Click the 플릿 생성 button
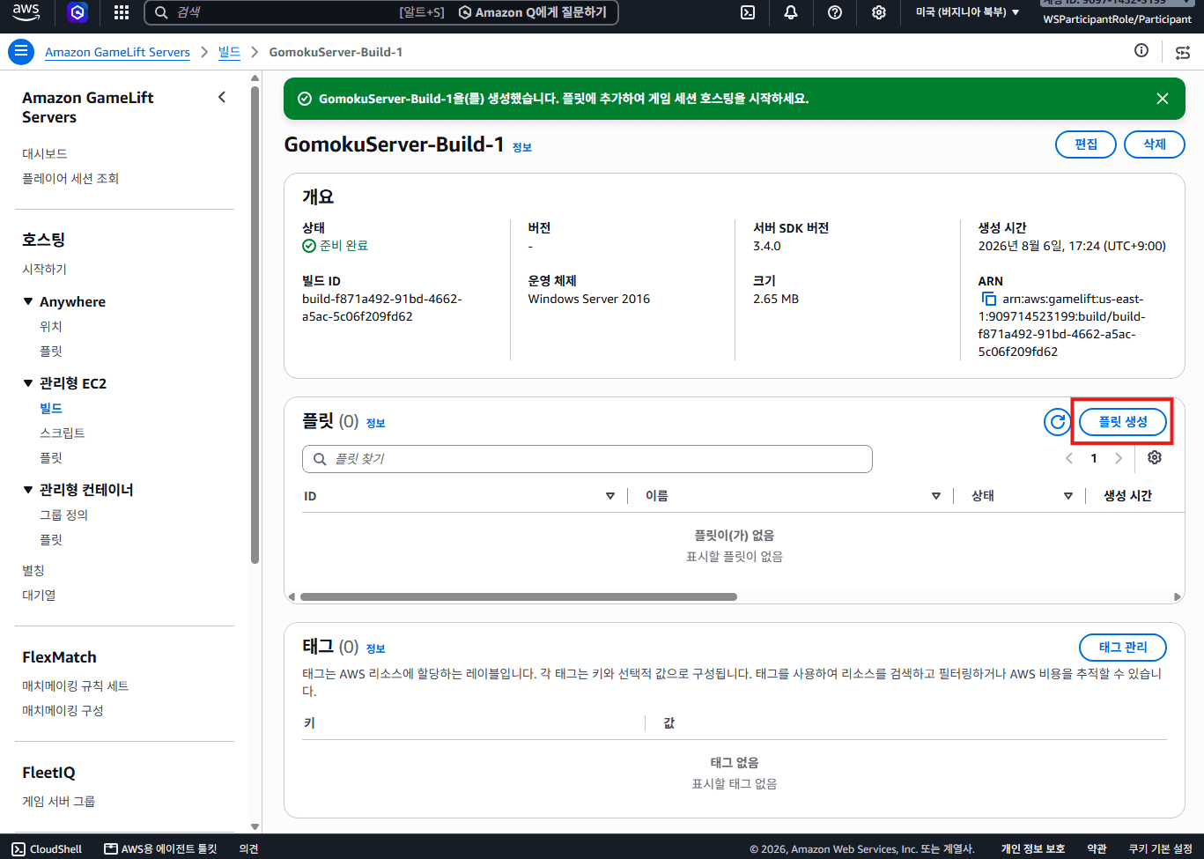Image resolution: width=1204 pixels, height=859 pixels. pyautogui.click(x=1123, y=422)
